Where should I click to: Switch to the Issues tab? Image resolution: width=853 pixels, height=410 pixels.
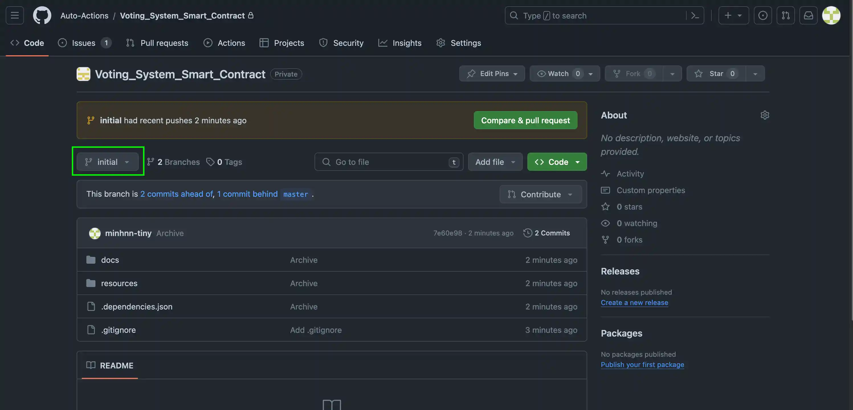coord(83,43)
